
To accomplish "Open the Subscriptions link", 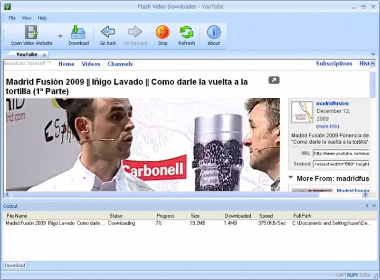I will pyautogui.click(x=334, y=63).
